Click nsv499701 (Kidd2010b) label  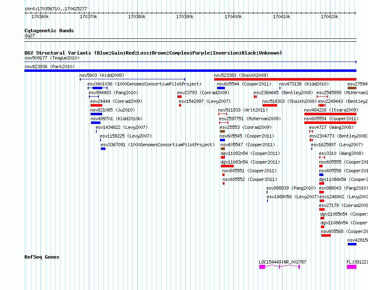pos(117,119)
